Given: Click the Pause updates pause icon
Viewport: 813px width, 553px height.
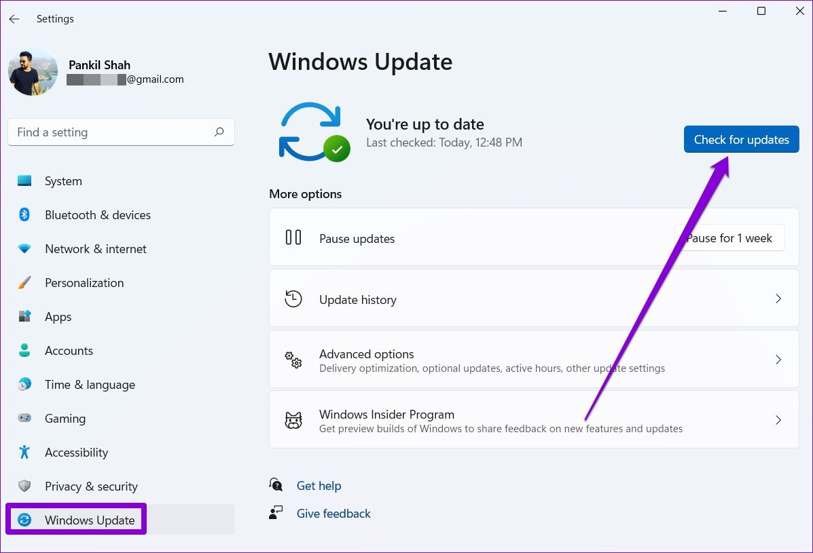Looking at the screenshot, I should pos(293,237).
